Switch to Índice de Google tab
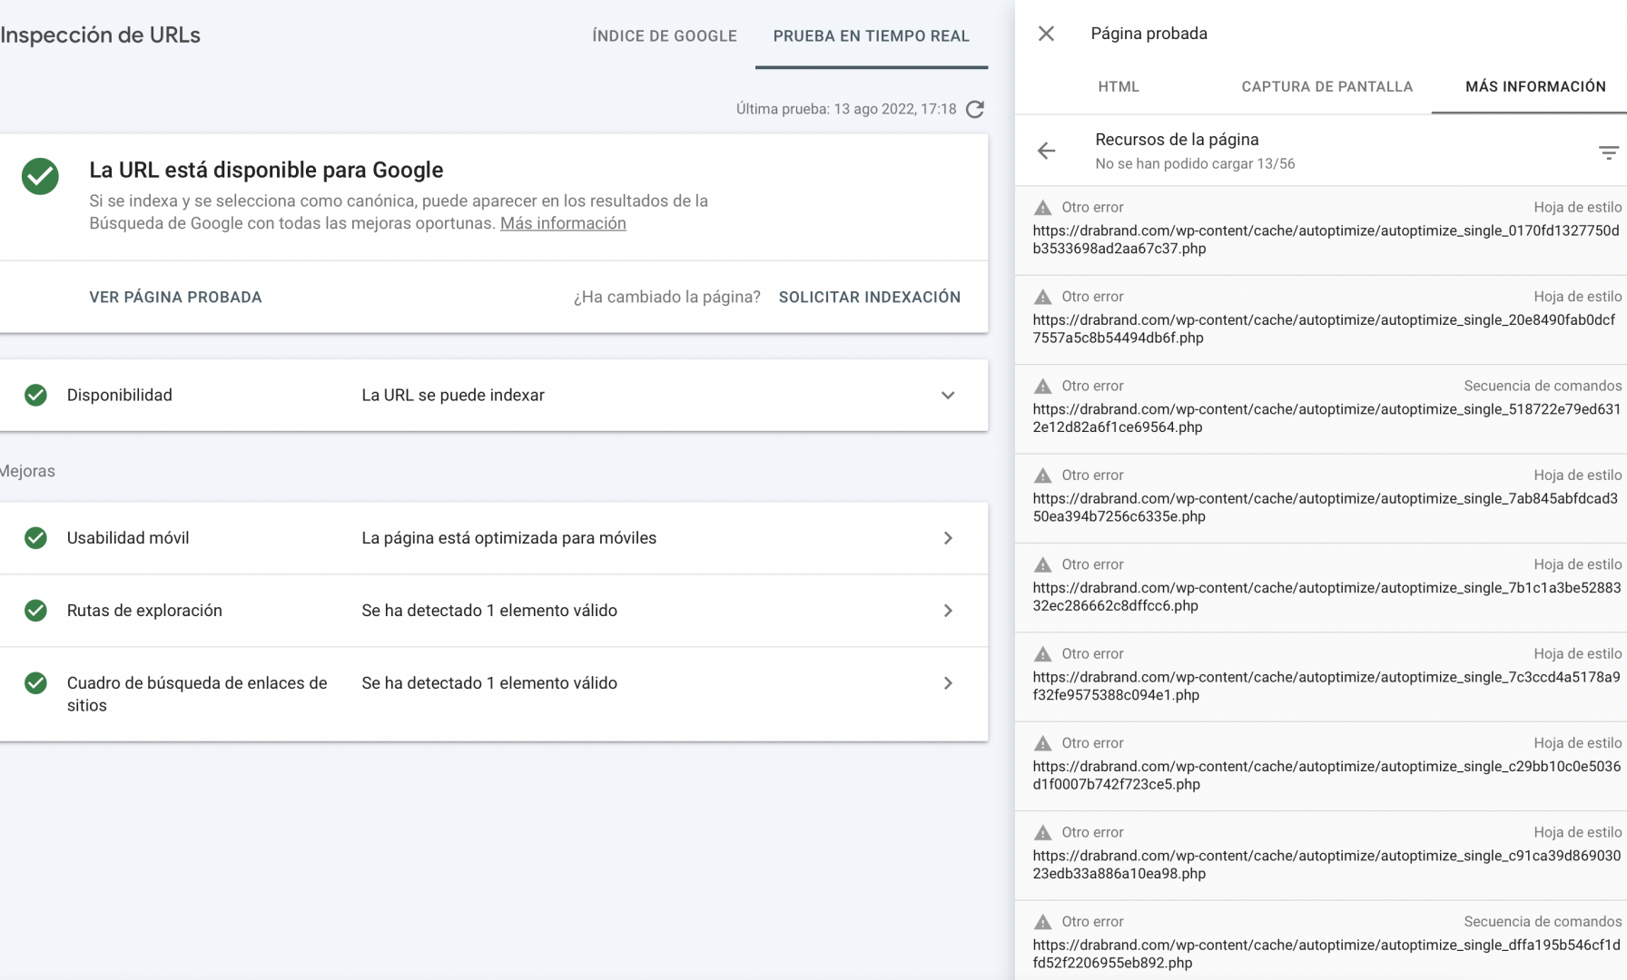 665,36
